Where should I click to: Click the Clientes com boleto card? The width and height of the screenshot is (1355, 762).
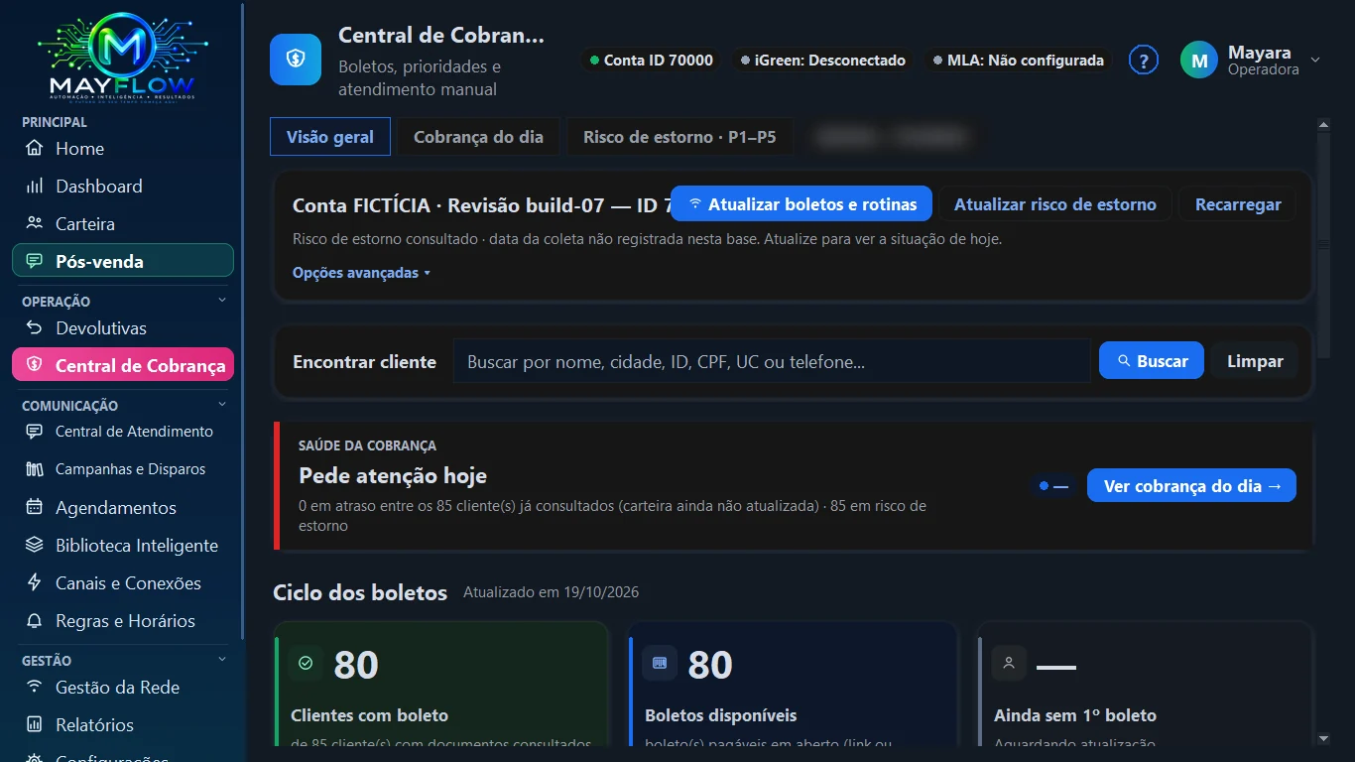coord(441,684)
